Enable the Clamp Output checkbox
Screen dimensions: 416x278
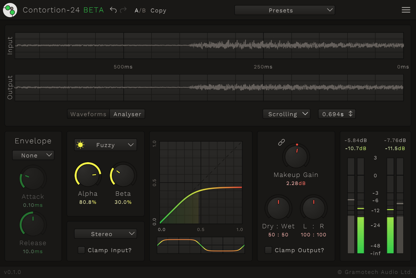[x=268, y=250]
